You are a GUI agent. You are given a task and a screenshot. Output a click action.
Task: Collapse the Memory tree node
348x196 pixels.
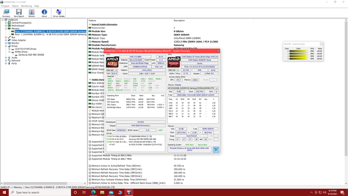coord(6,28)
